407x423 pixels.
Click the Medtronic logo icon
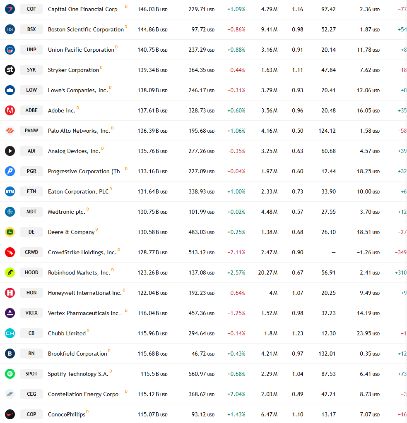[x=10, y=212]
